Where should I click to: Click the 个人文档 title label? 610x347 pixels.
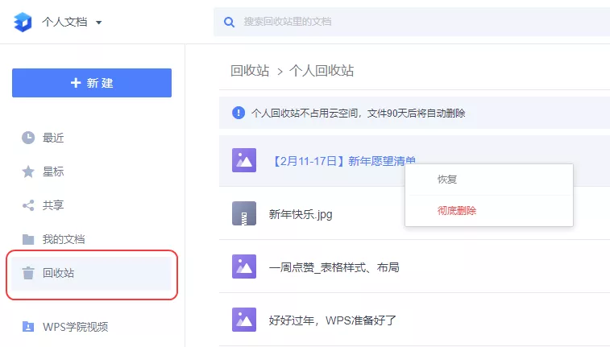coord(64,22)
